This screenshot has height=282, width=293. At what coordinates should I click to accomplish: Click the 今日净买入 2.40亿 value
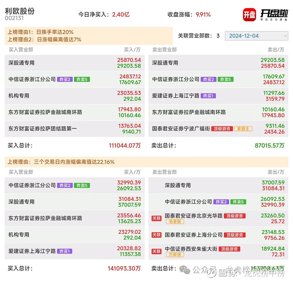tap(121, 15)
